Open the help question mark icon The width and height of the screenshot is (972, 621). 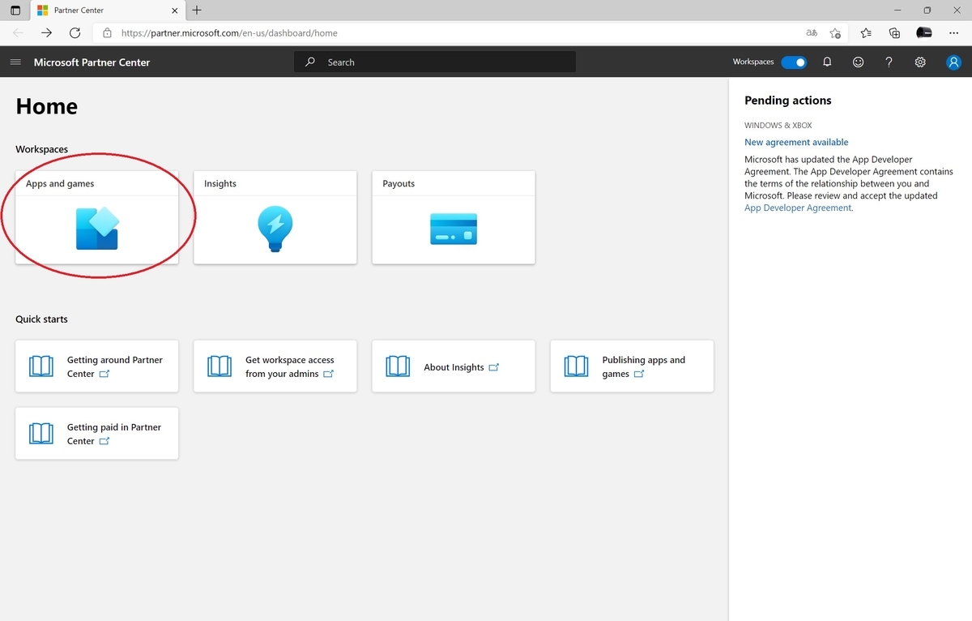(x=889, y=62)
